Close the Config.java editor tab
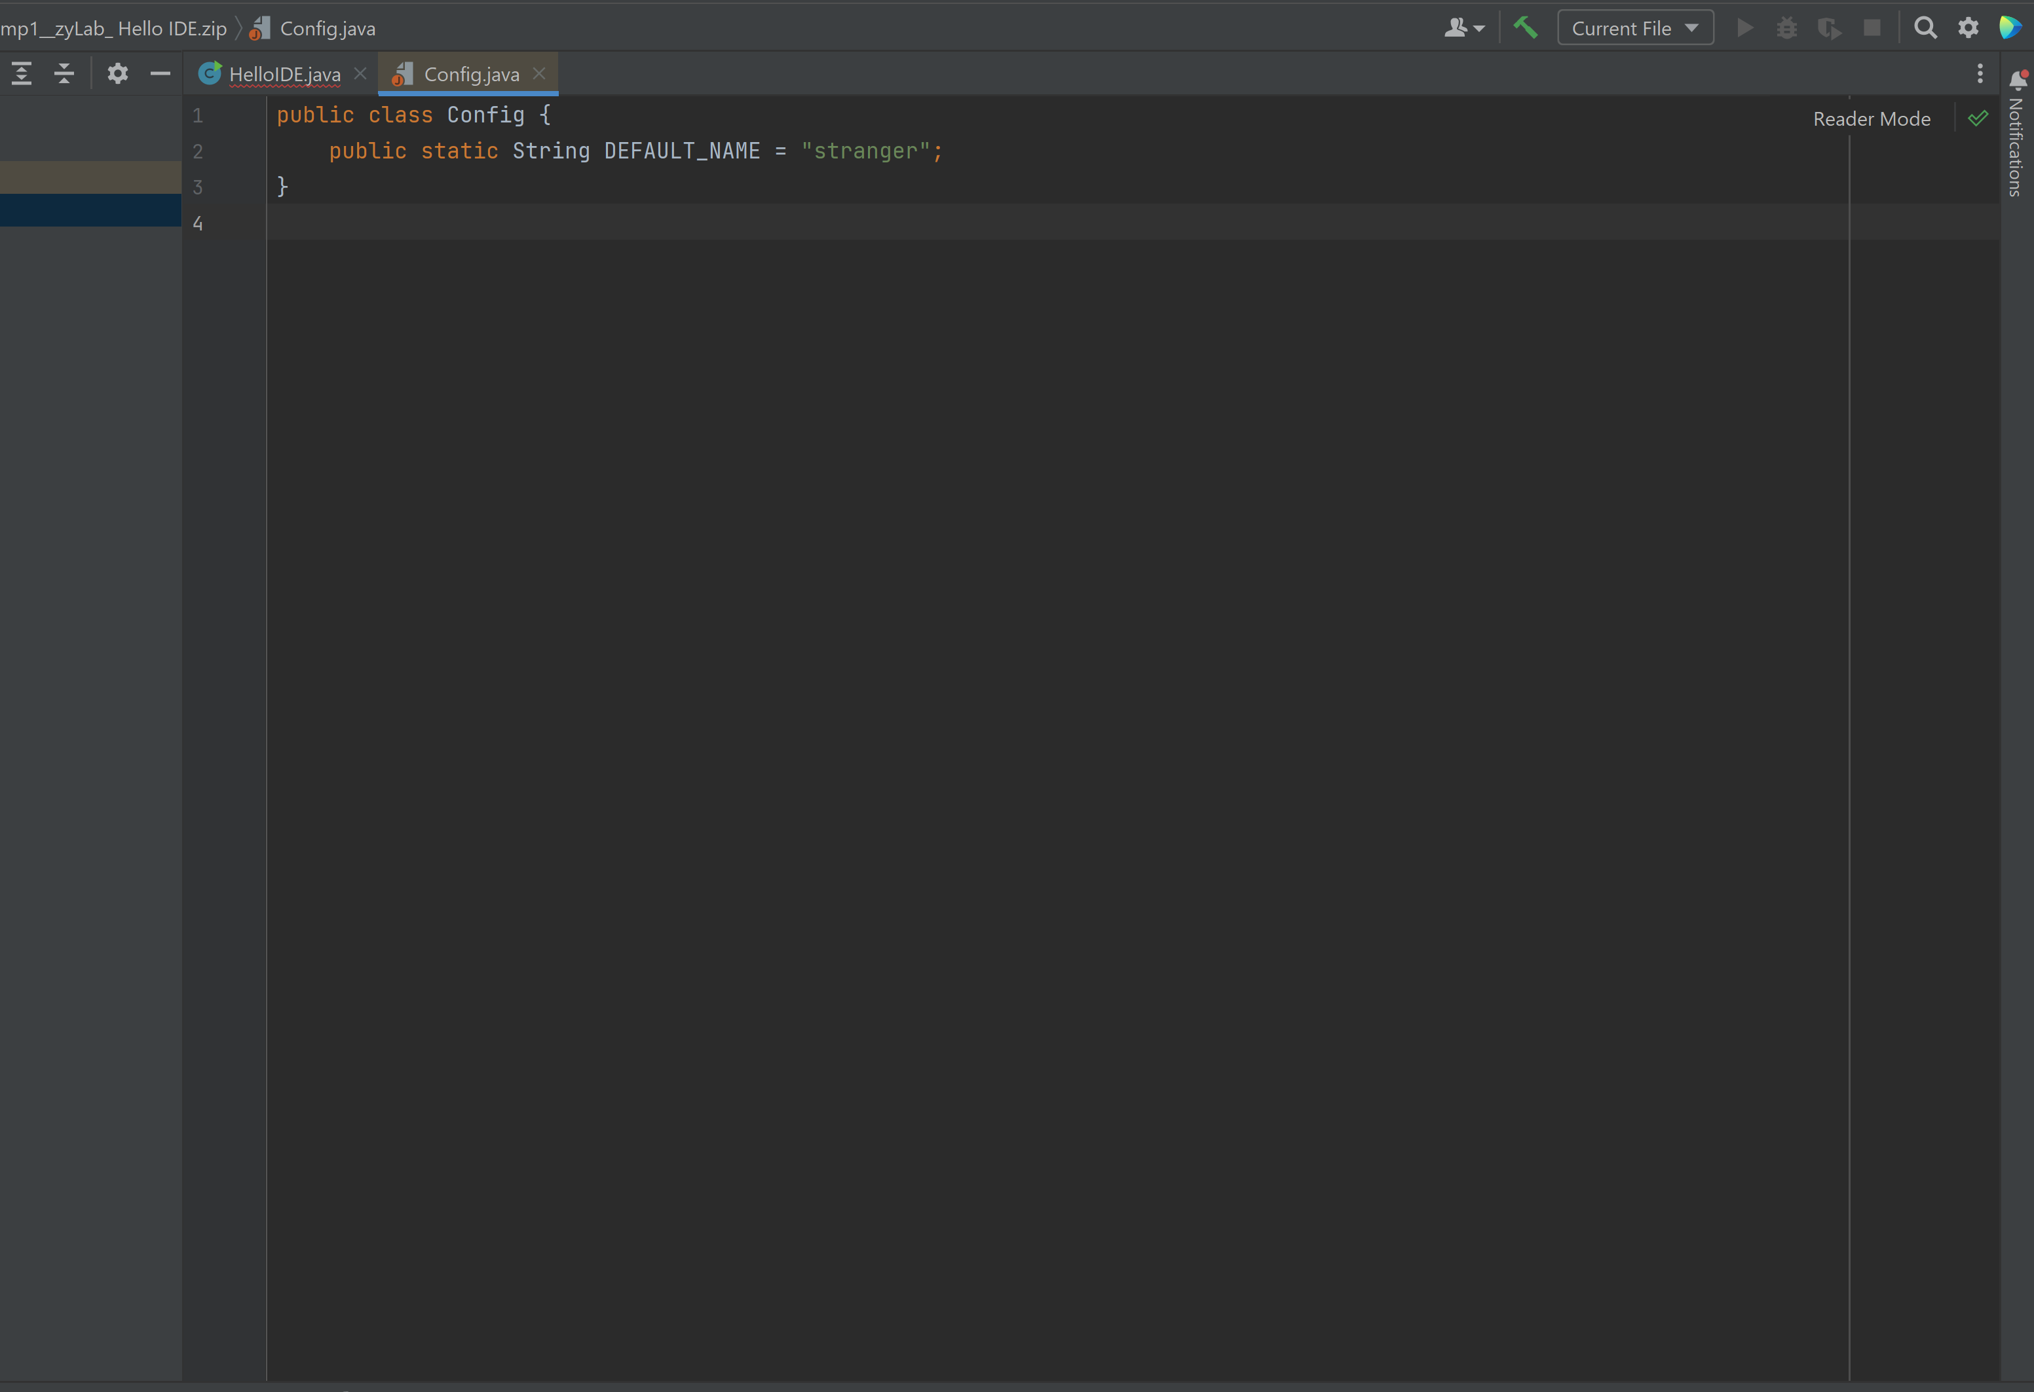This screenshot has width=2034, height=1392. (539, 73)
